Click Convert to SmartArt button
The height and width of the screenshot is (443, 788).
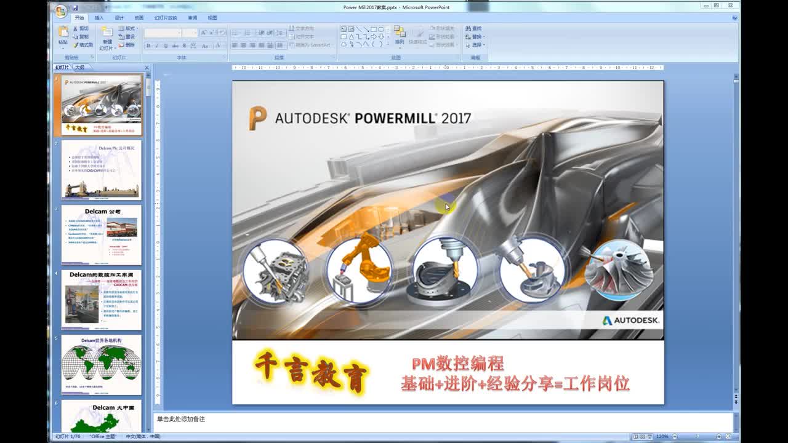coord(310,45)
